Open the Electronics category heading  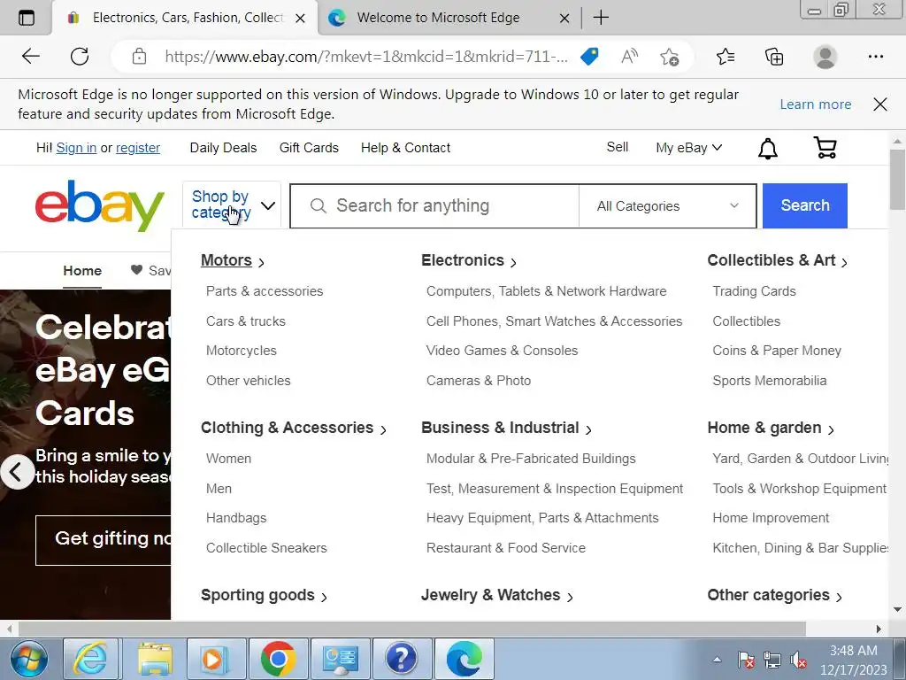click(463, 261)
